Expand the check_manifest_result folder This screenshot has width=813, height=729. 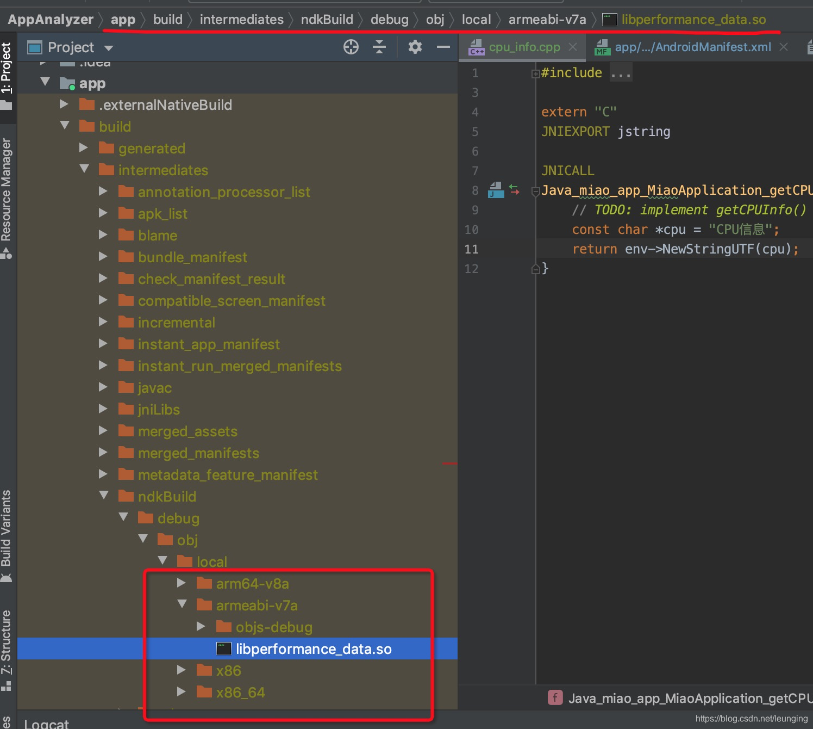[x=103, y=278]
